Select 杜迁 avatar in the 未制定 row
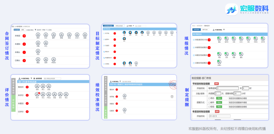The height and width of the screenshot is (134, 274). (x=46, y=35)
